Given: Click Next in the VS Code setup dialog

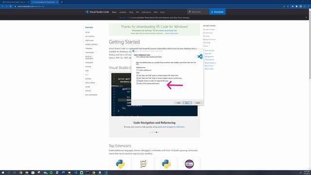Looking at the screenshot, I should coord(187,103).
